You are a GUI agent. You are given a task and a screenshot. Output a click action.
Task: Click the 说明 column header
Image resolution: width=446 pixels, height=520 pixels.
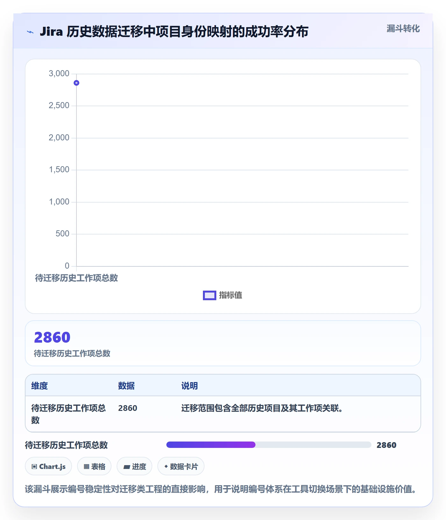point(190,386)
